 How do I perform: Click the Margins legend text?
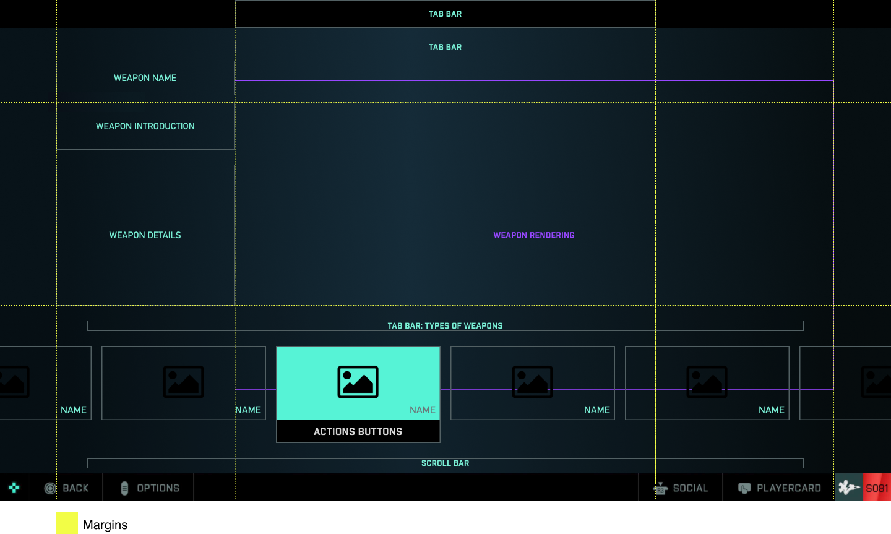coord(105,525)
